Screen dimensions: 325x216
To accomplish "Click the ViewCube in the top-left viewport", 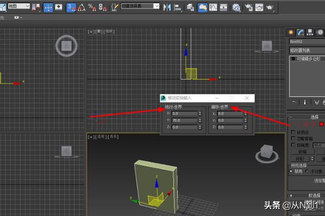I will (x=67, y=46).
